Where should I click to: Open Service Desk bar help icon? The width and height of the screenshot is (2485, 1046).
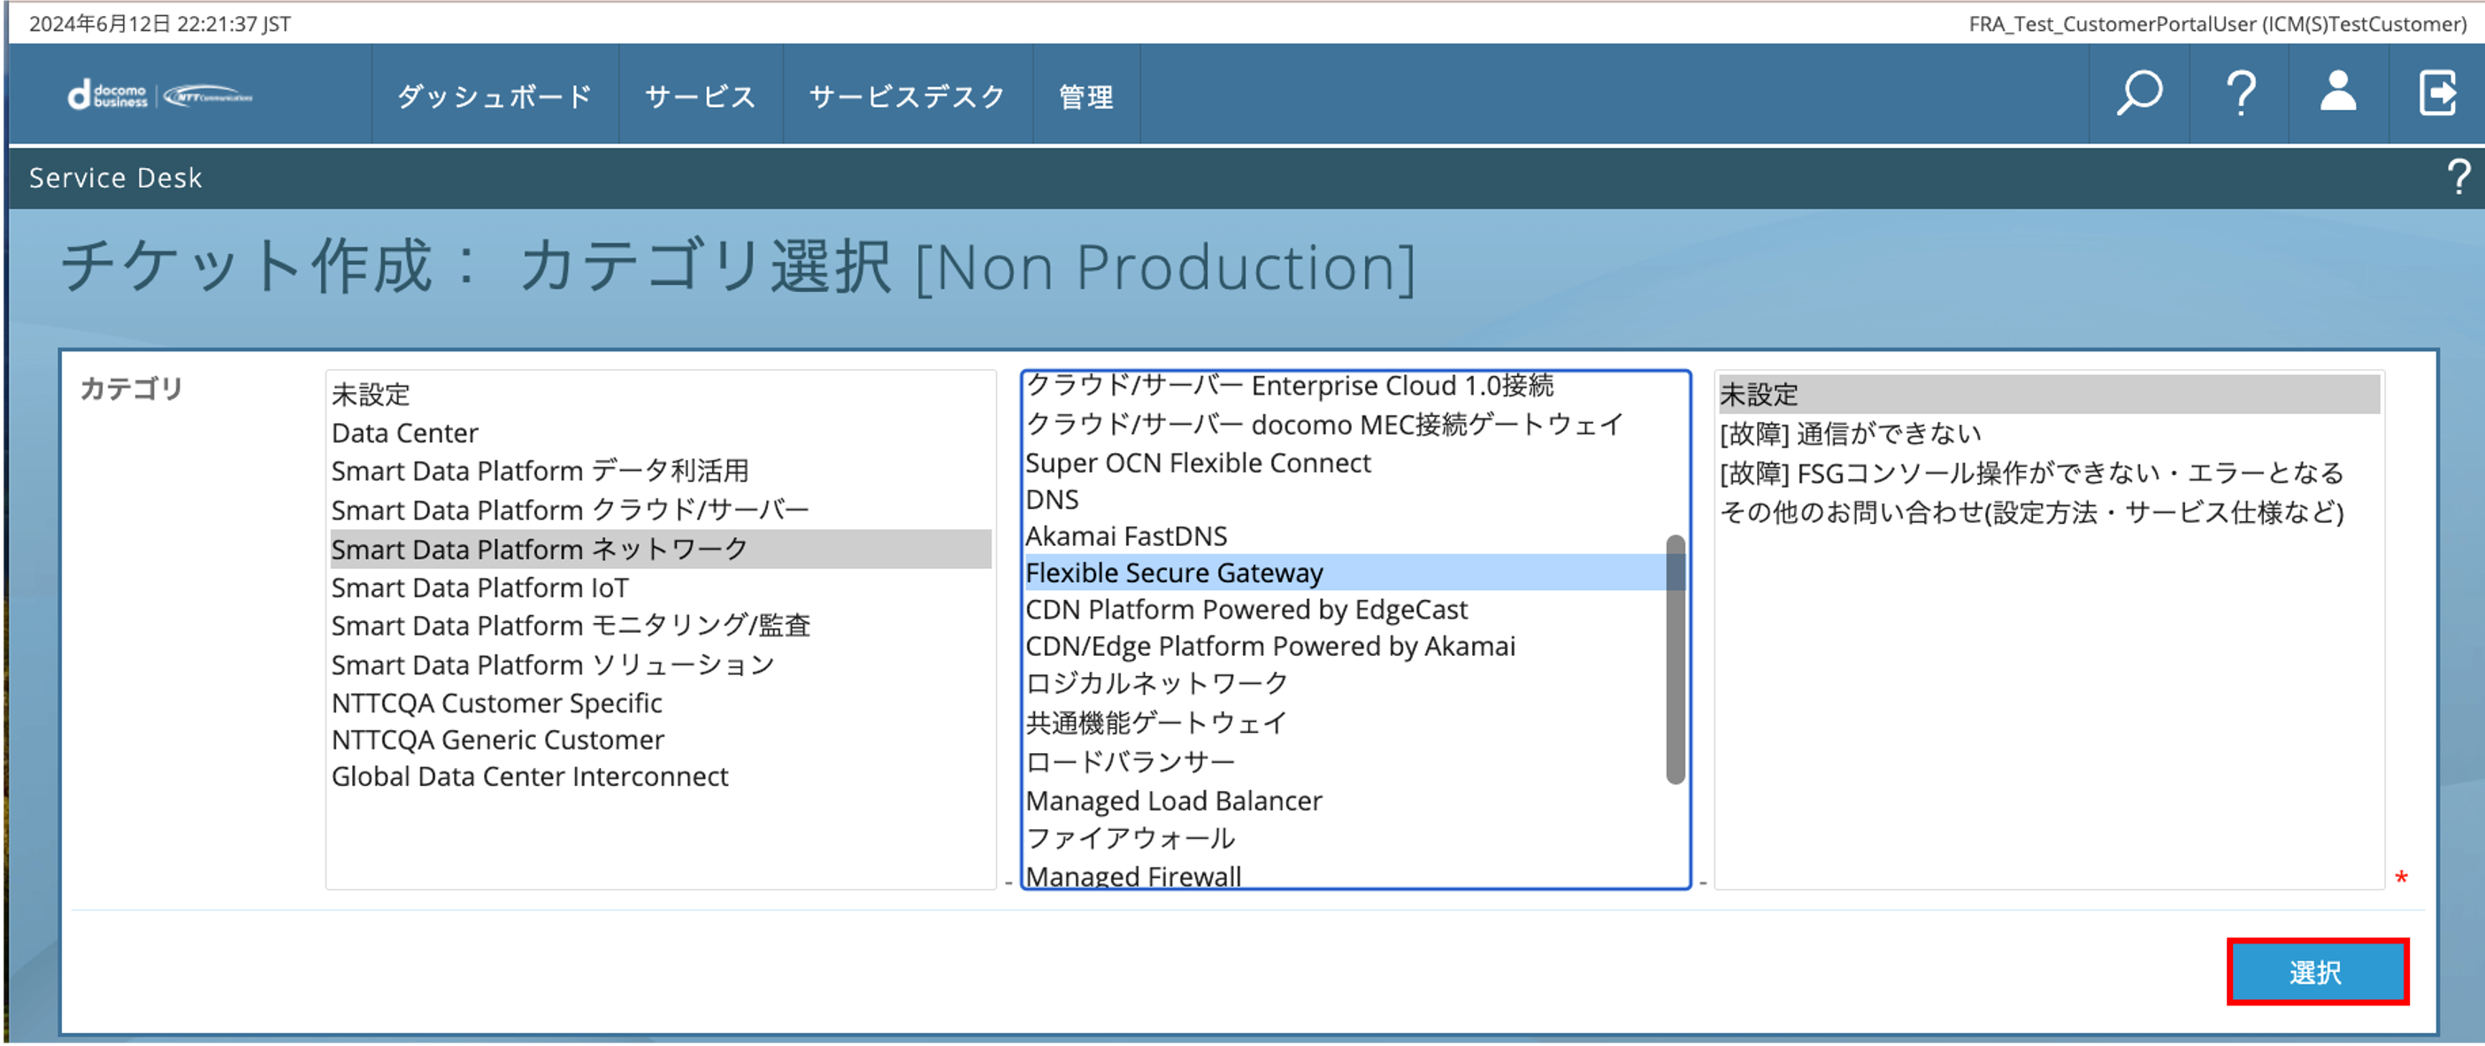pyautogui.click(x=2459, y=177)
